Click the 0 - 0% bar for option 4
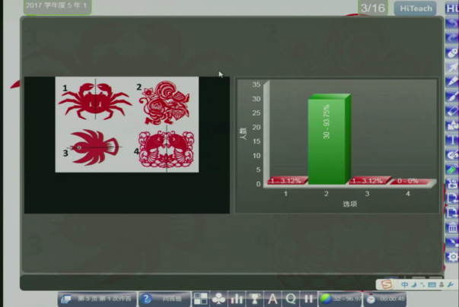This screenshot has width=459, height=307. (411, 181)
